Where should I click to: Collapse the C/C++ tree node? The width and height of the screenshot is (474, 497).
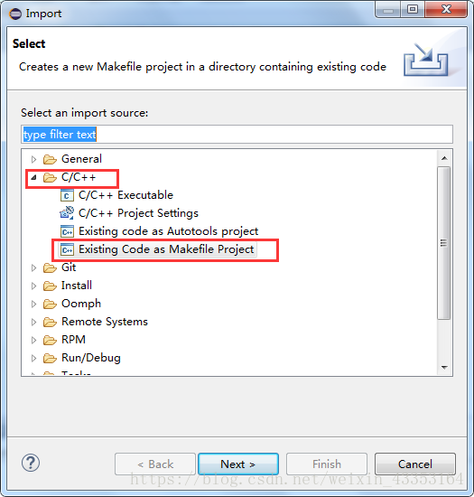click(x=33, y=177)
